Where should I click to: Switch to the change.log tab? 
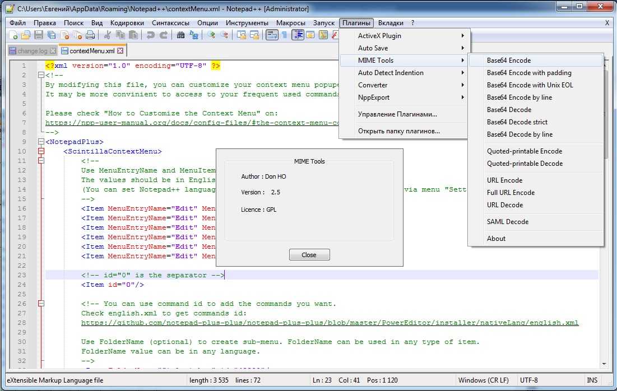[x=32, y=51]
